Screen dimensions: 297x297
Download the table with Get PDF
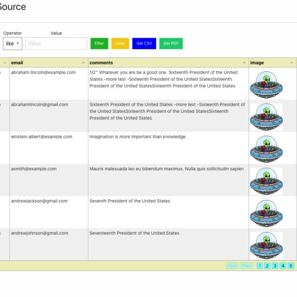(171, 44)
